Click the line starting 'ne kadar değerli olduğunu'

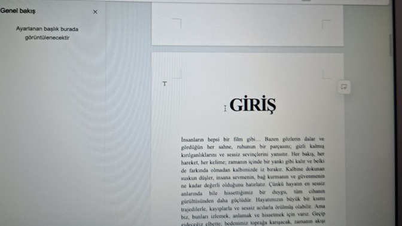253,185
